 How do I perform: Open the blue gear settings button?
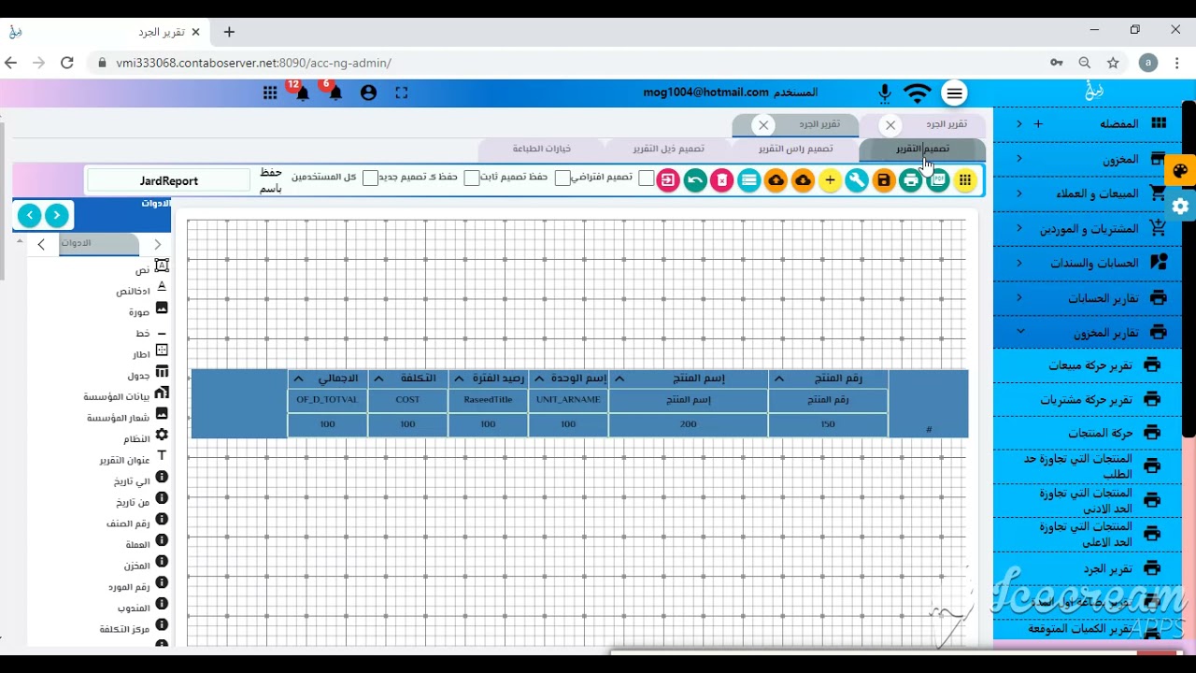pos(1181,207)
